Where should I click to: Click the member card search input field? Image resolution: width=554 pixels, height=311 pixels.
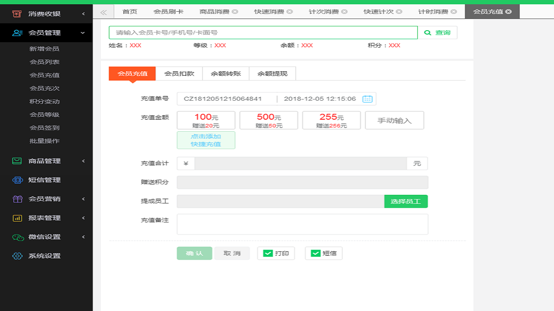coord(263,32)
